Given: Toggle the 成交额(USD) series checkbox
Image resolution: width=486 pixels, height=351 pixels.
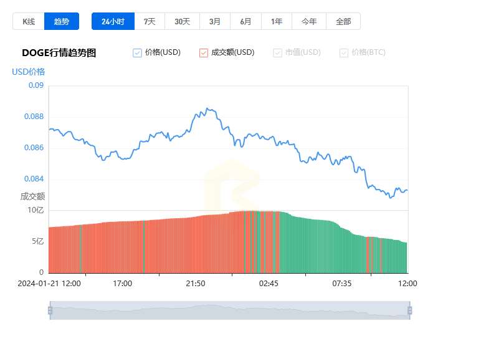Looking at the screenshot, I should (204, 53).
